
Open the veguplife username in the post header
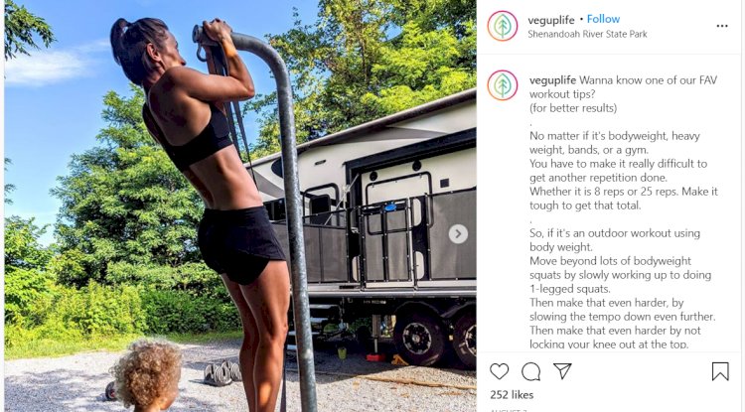(551, 20)
